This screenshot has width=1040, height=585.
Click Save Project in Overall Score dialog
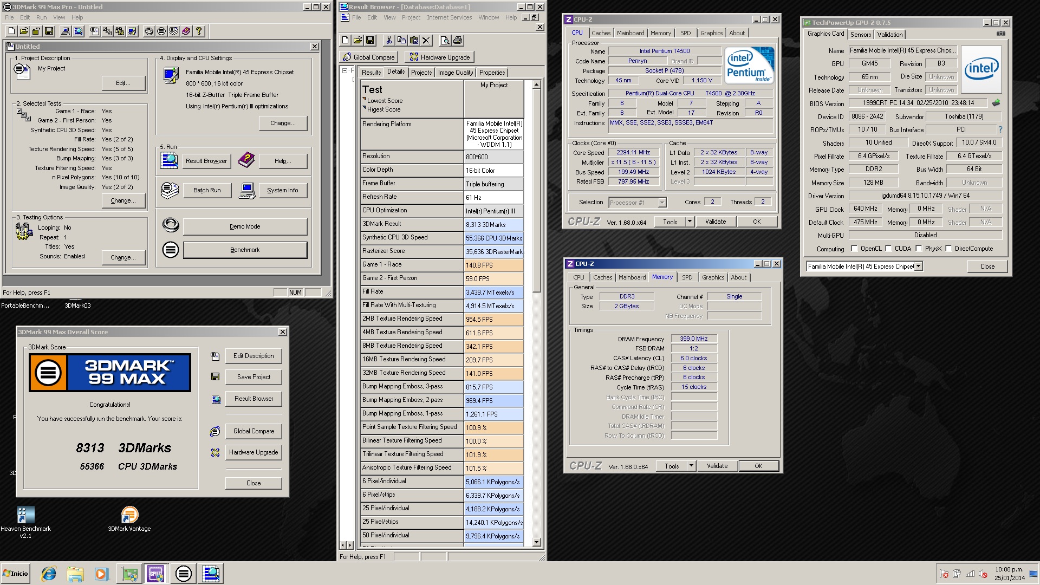(x=253, y=377)
